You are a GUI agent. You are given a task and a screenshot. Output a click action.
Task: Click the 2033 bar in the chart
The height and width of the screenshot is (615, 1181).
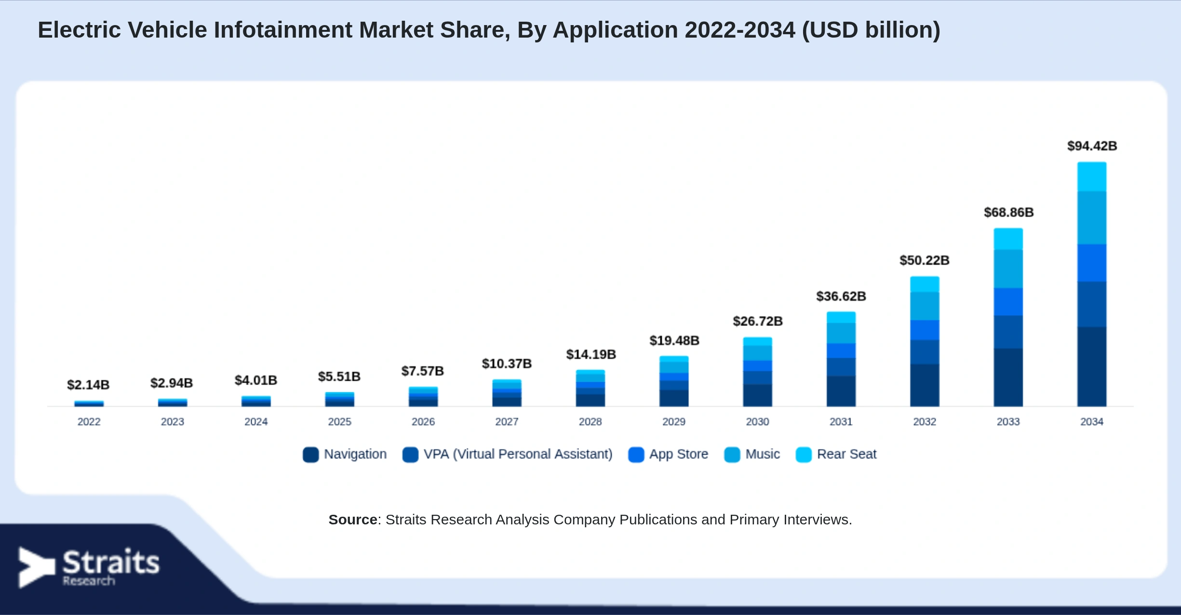coord(1008,317)
